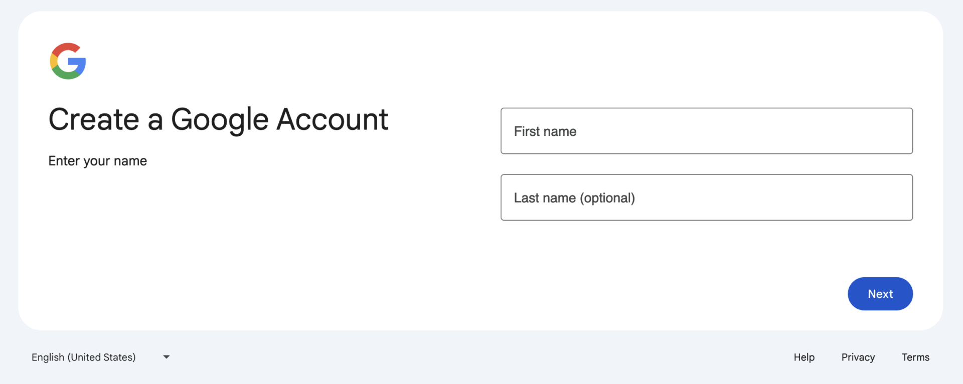Click the yellow segment of the Google logo

point(53,61)
